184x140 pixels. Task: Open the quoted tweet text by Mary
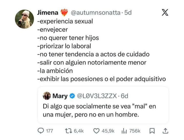point(99,110)
